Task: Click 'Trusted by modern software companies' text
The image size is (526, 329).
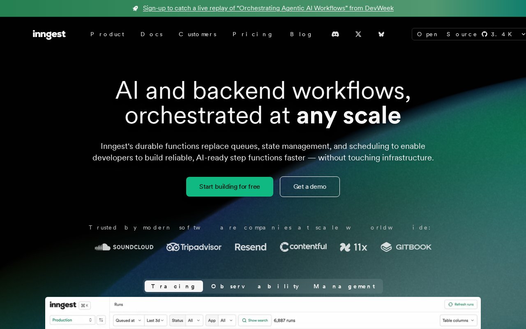Action: 260,227
